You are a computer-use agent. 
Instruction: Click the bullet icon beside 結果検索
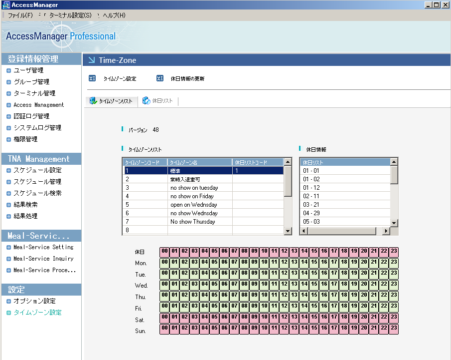[8, 205]
